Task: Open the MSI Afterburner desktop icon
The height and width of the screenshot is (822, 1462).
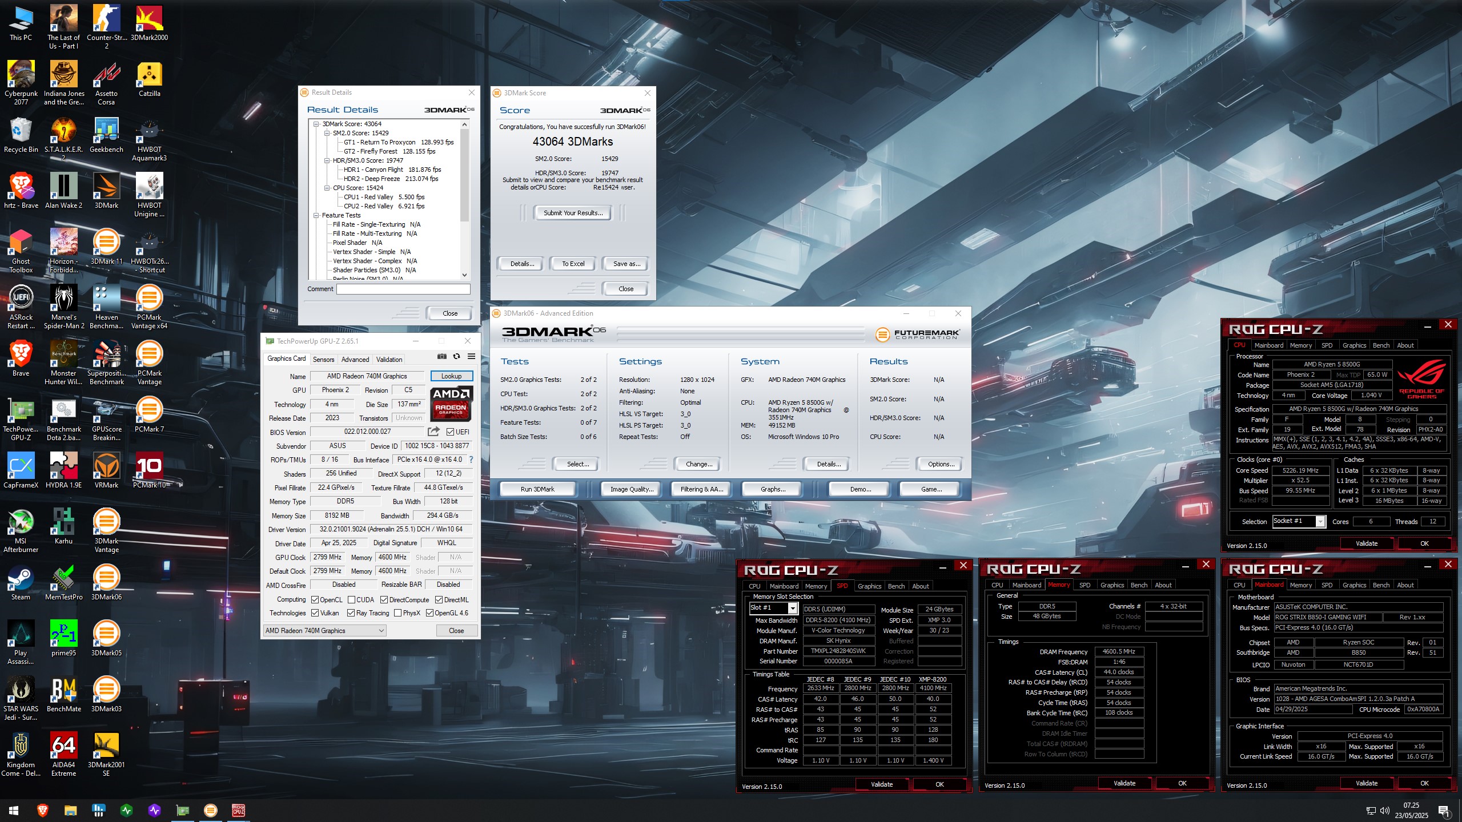Action: (21, 531)
